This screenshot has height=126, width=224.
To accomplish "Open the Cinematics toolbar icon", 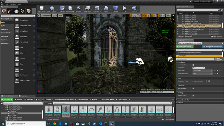I will coord(97,9).
